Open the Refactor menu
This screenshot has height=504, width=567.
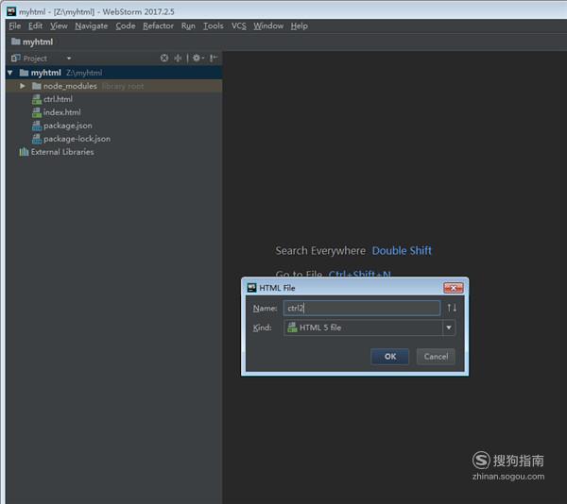click(158, 26)
